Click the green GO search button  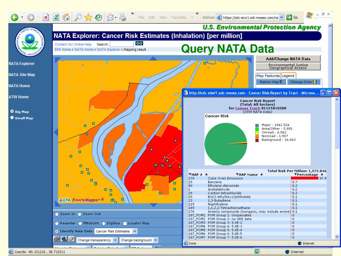point(139,43)
